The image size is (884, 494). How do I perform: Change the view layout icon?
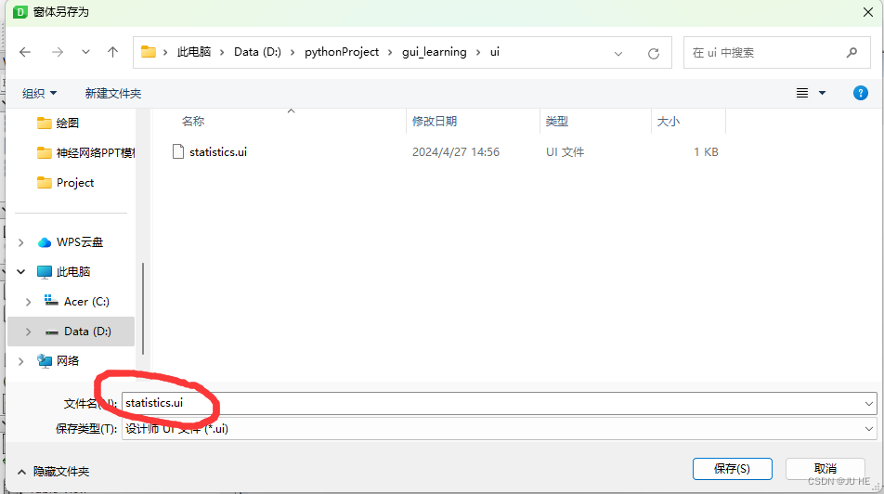[x=802, y=93]
